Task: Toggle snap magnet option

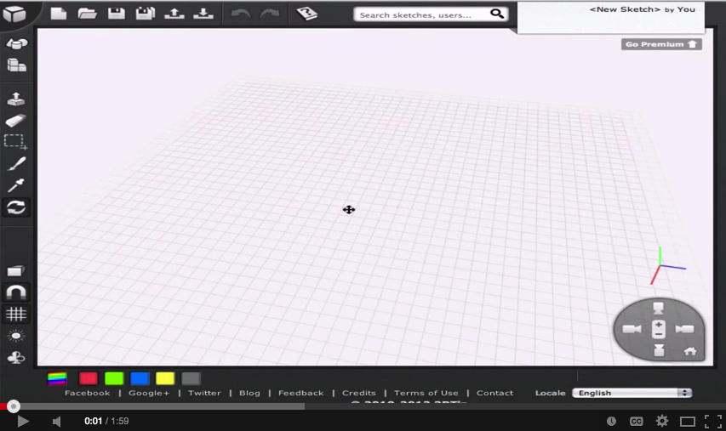Action: point(16,292)
